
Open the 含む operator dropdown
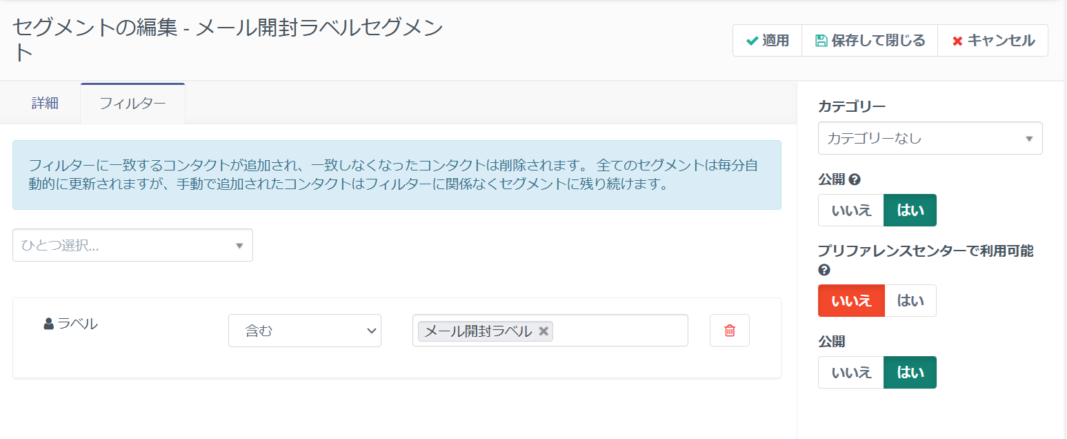coord(304,331)
